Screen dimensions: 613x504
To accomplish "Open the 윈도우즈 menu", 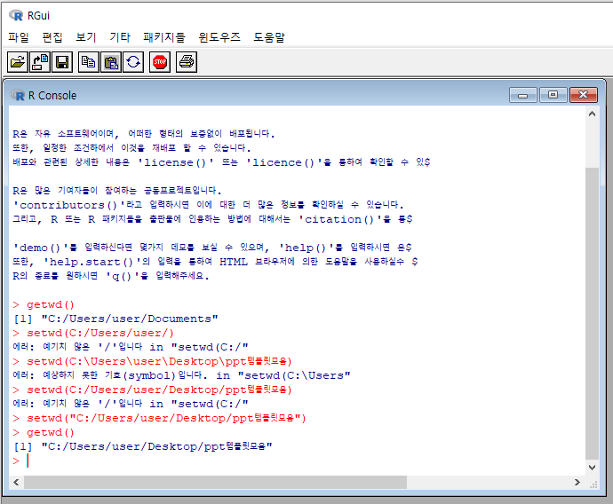I will (219, 37).
